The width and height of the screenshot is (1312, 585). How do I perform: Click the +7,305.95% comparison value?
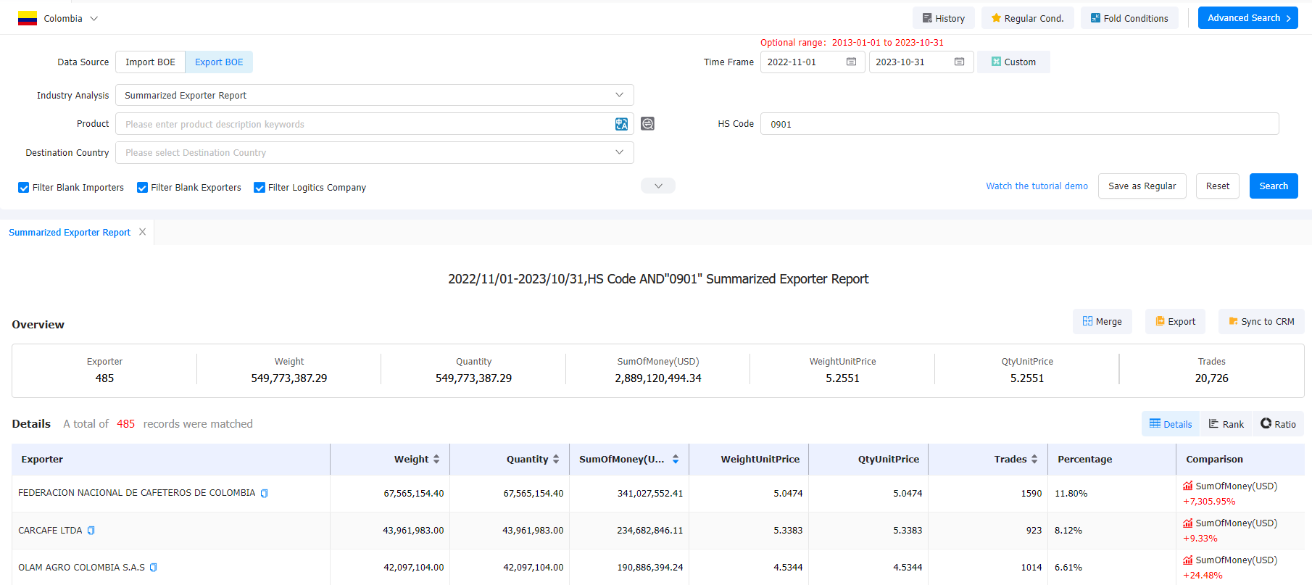[x=1209, y=502]
